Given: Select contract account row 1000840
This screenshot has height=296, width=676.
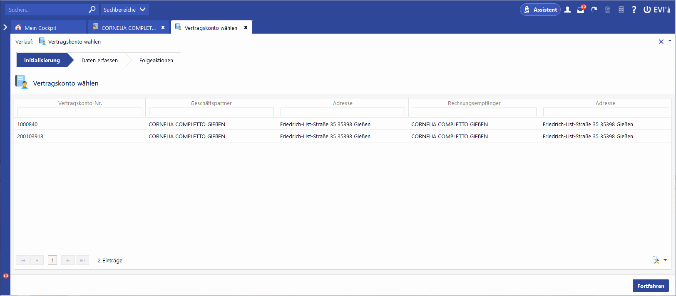Looking at the screenshot, I should pyautogui.click(x=27, y=124).
